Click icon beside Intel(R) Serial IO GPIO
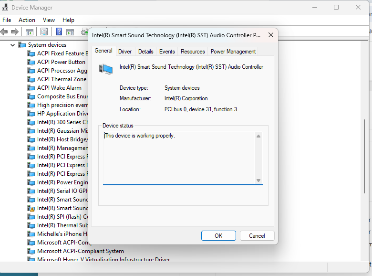The width and height of the screenshot is (372, 276). click(31, 191)
